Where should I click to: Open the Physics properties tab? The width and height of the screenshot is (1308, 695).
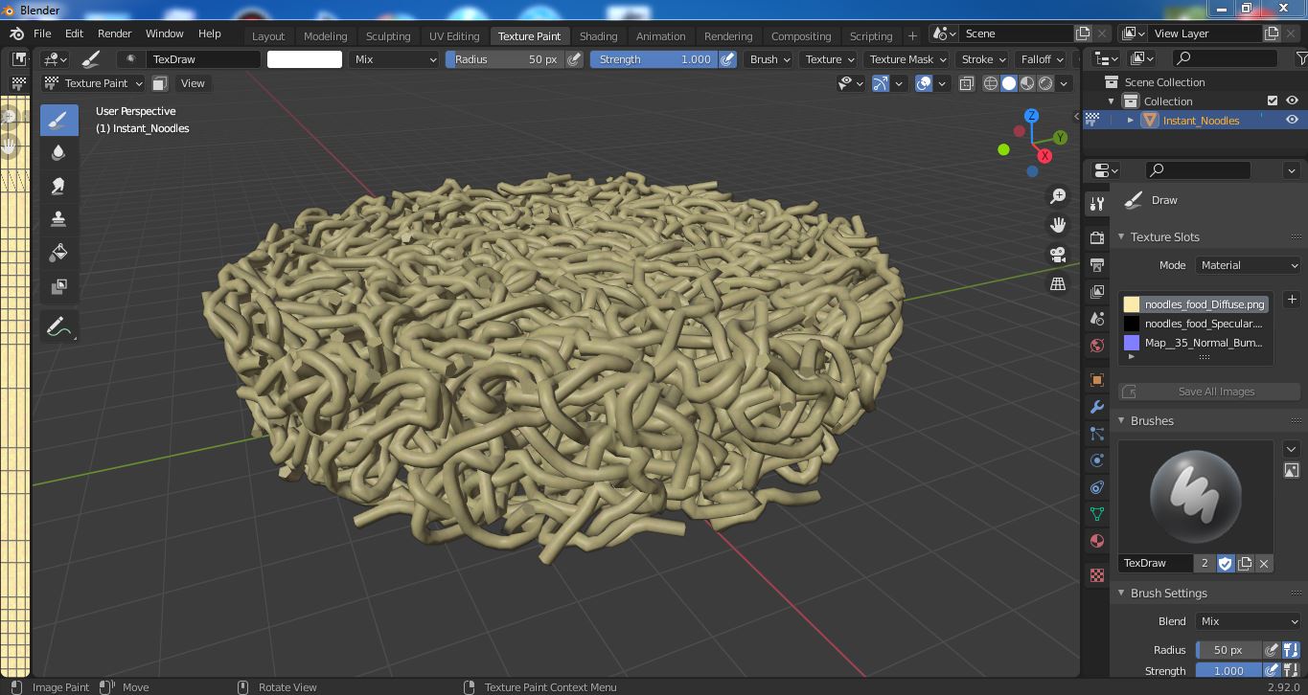[x=1097, y=460]
